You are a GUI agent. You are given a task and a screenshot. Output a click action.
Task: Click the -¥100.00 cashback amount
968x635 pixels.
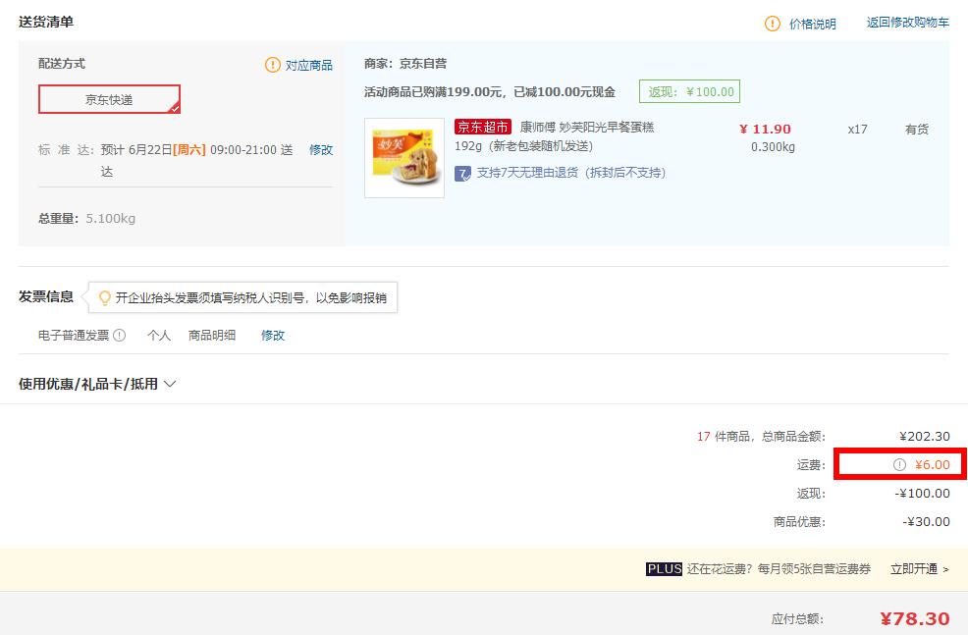tap(922, 493)
